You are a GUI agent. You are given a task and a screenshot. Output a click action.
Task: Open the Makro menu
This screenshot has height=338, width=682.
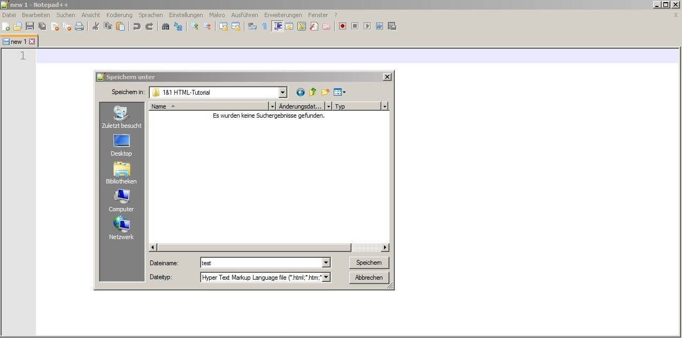click(217, 15)
